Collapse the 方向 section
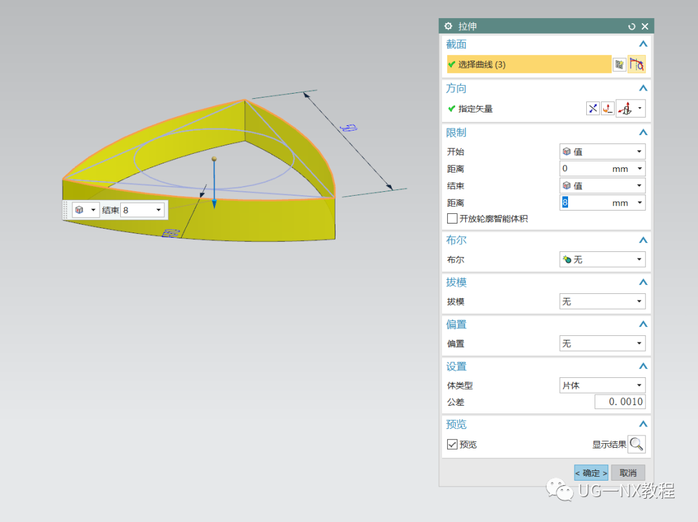 [643, 88]
